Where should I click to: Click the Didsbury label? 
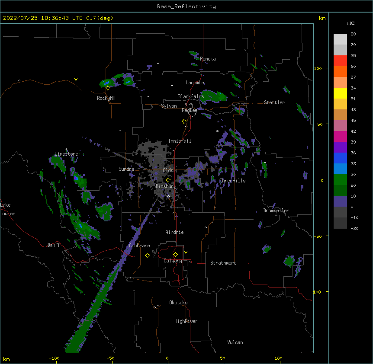166,186
